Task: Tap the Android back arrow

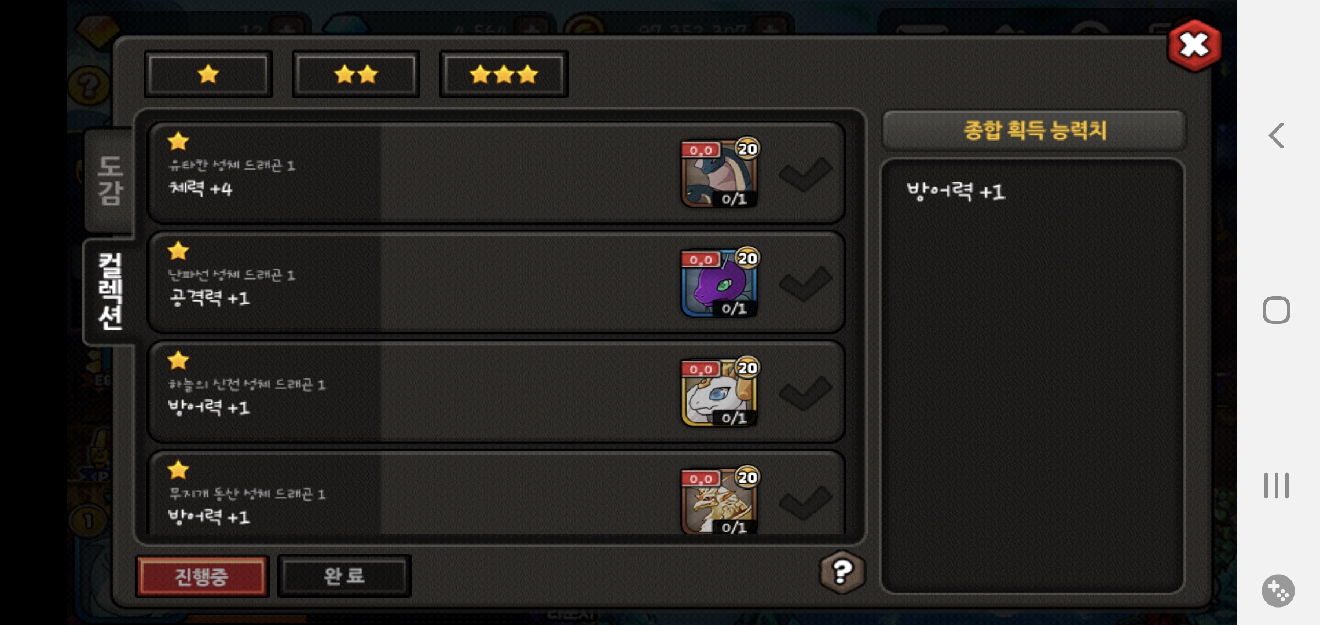Action: [1277, 135]
